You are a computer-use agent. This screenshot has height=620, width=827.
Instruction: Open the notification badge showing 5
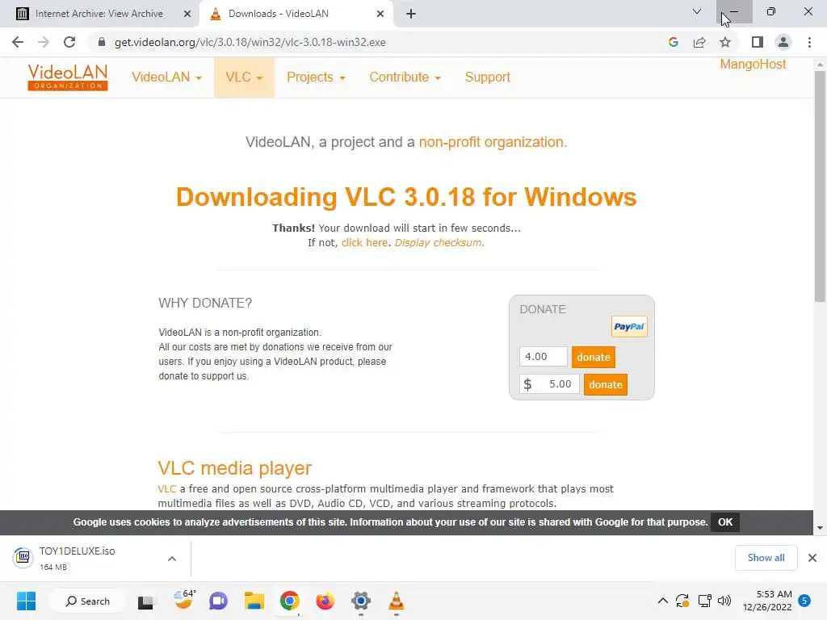click(x=804, y=600)
